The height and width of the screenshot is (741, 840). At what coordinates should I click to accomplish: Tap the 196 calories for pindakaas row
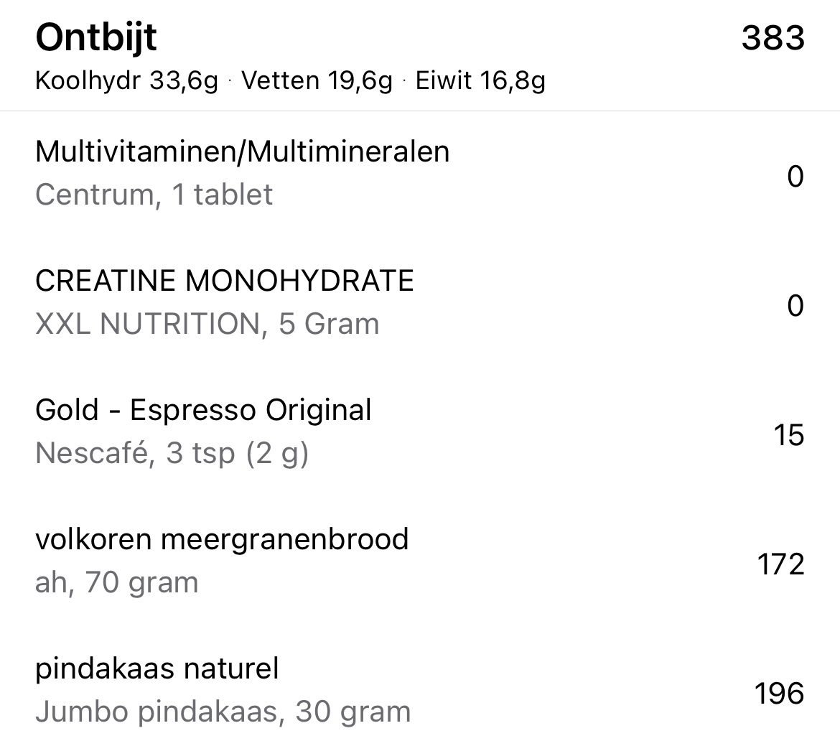[x=779, y=694]
